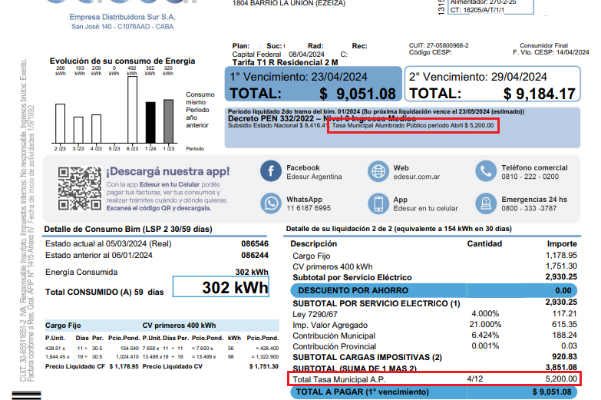Click the 'Subsidio Estado Nacional' text
Image resolution: width=601 pixels, height=400 pixels.
pyautogui.click(x=263, y=125)
